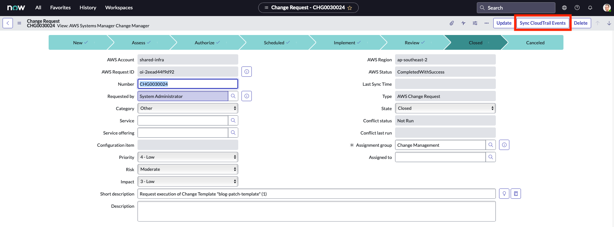Click the Service input field
Image resolution: width=614 pixels, height=227 pixels.
click(x=183, y=120)
